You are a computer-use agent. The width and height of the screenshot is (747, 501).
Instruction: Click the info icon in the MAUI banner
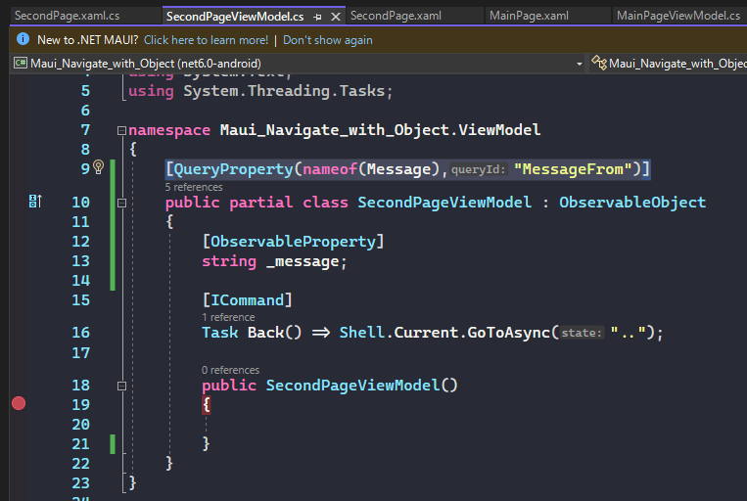point(23,39)
